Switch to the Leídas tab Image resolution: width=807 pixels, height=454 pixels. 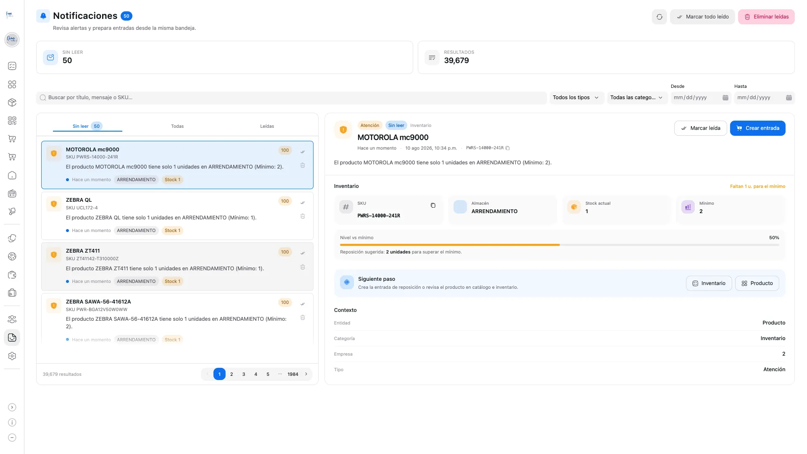coord(267,126)
